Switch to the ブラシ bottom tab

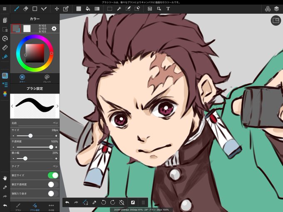click(18, 207)
